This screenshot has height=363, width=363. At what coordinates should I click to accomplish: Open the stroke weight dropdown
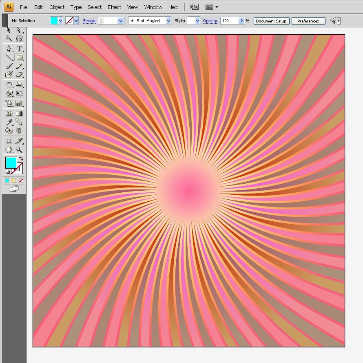(120, 21)
